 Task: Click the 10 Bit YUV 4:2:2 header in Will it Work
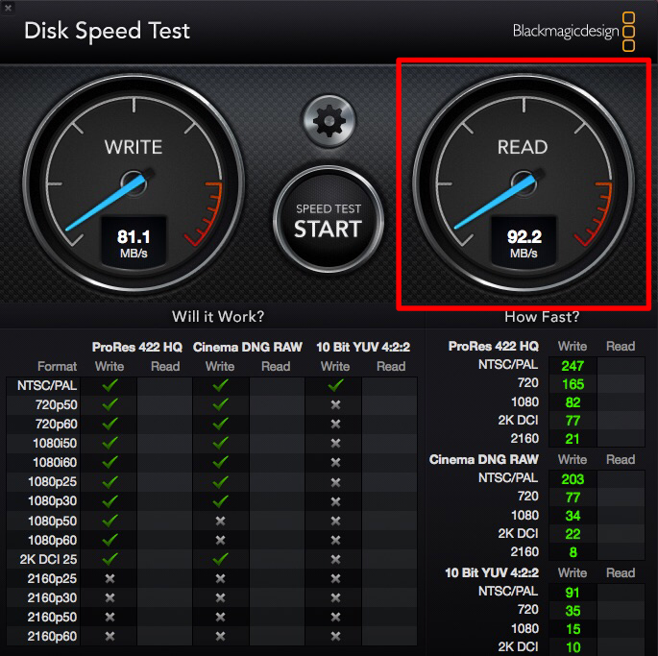(363, 347)
